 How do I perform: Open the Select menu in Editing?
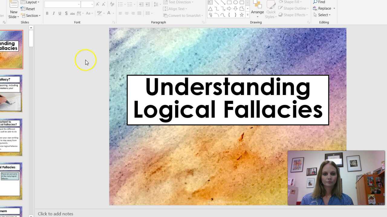coord(322,15)
